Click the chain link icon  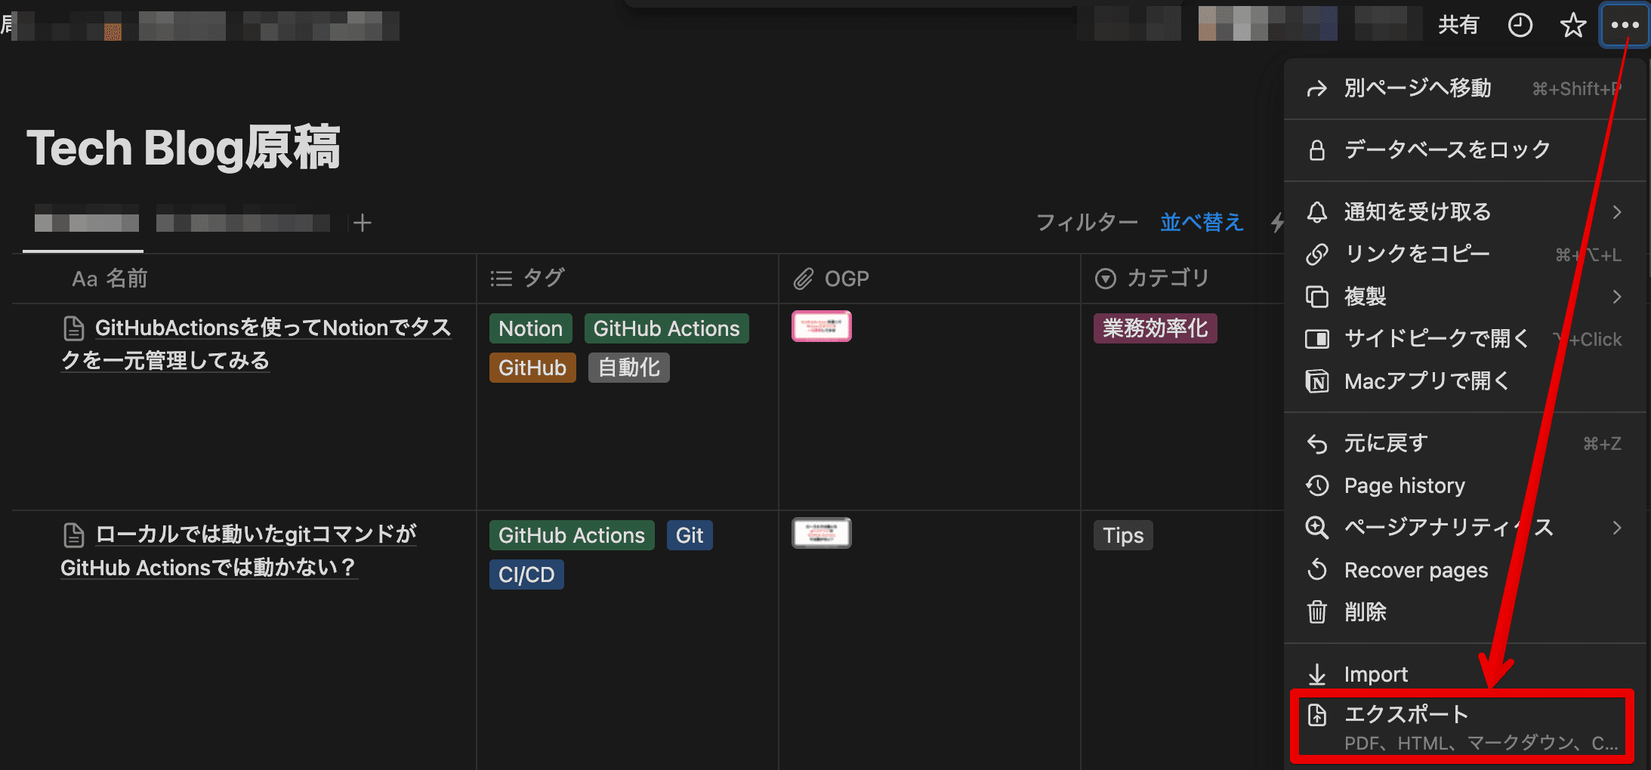click(1316, 254)
